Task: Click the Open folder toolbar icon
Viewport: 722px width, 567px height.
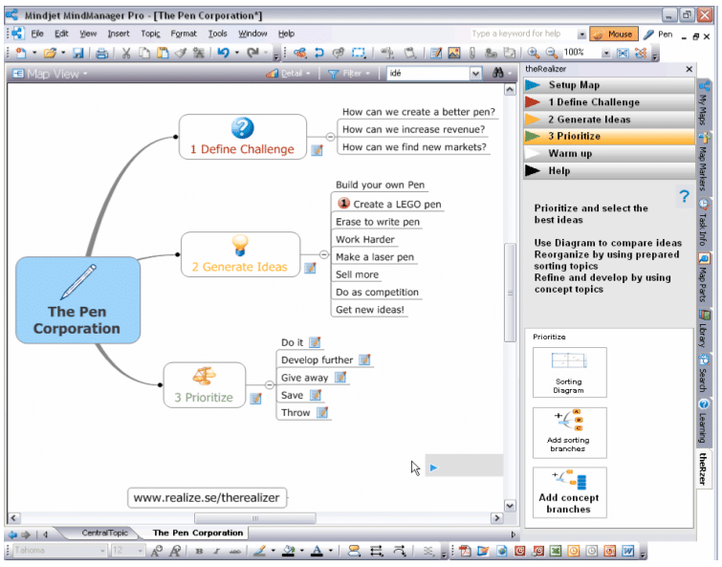Action: pos(50,53)
